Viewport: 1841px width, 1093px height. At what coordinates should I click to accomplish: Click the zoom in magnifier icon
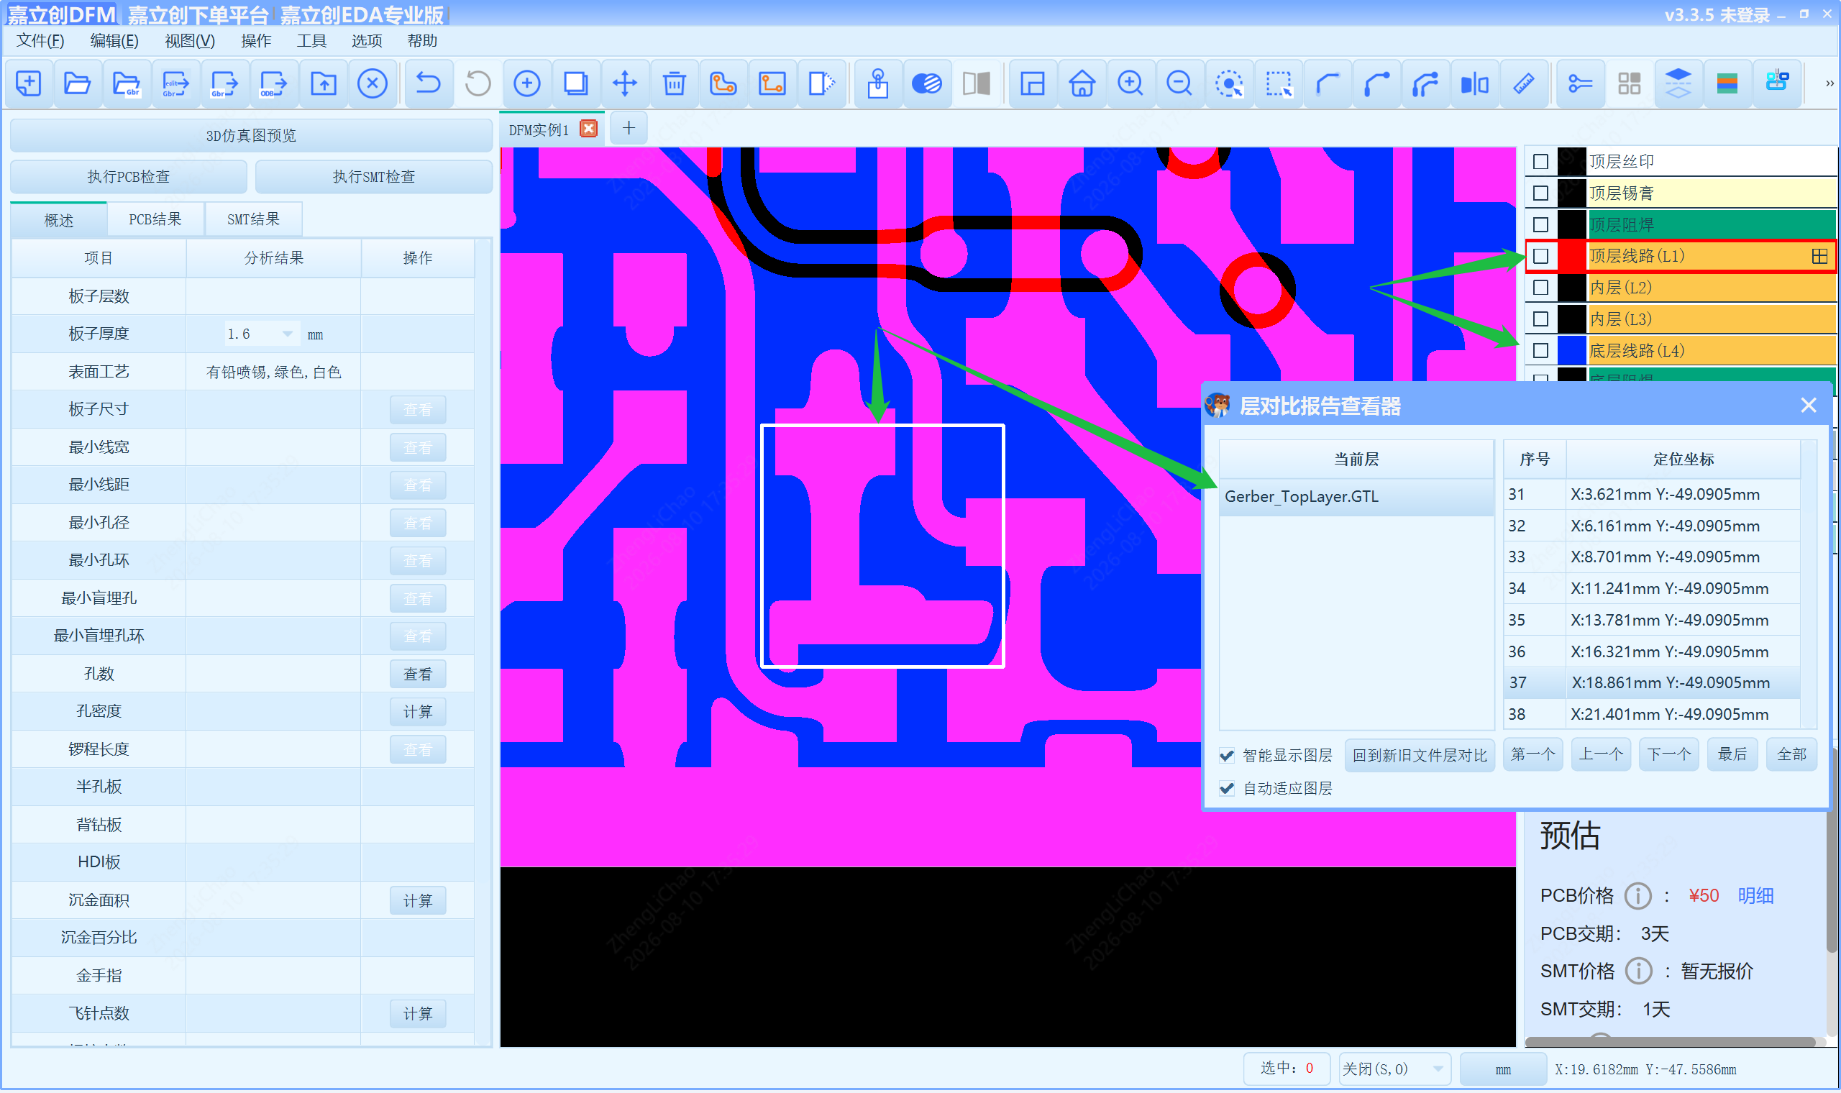[x=1130, y=83]
